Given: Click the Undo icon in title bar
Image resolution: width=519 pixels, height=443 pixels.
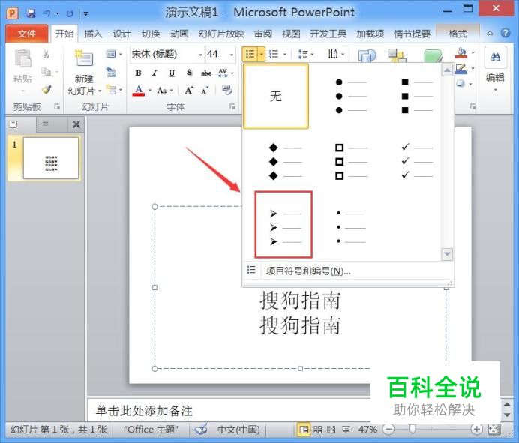Looking at the screenshot, I should point(46,13).
